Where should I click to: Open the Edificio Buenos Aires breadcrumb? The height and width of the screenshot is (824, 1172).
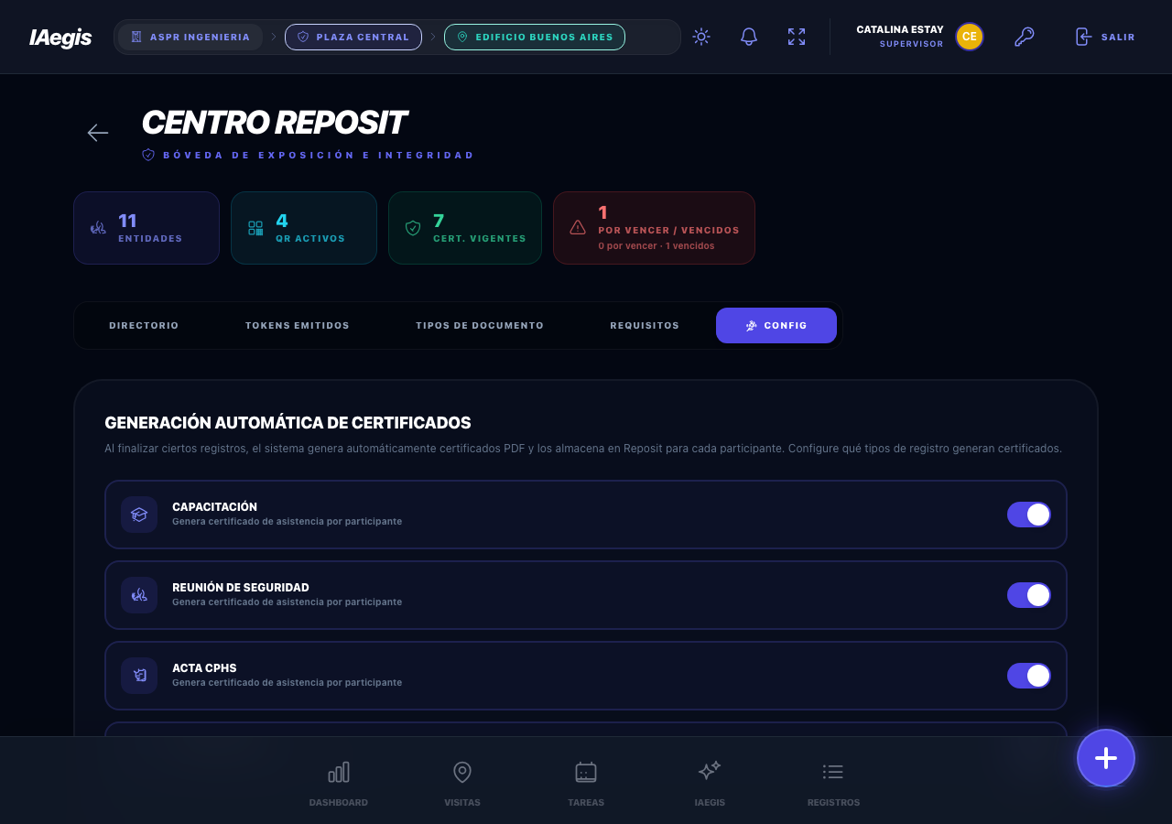(535, 37)
